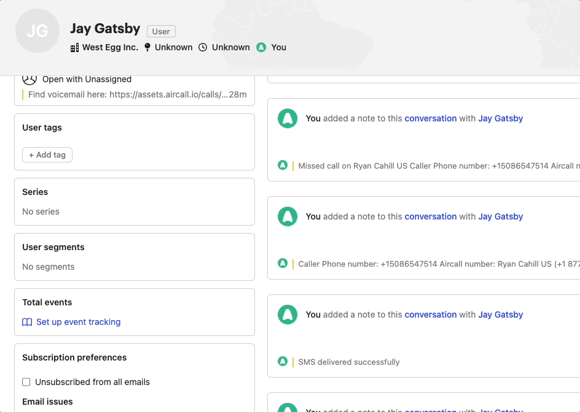580x412 pixels.
Task: Click Aircall avatar on Missed call note
Action: (288, 118)
